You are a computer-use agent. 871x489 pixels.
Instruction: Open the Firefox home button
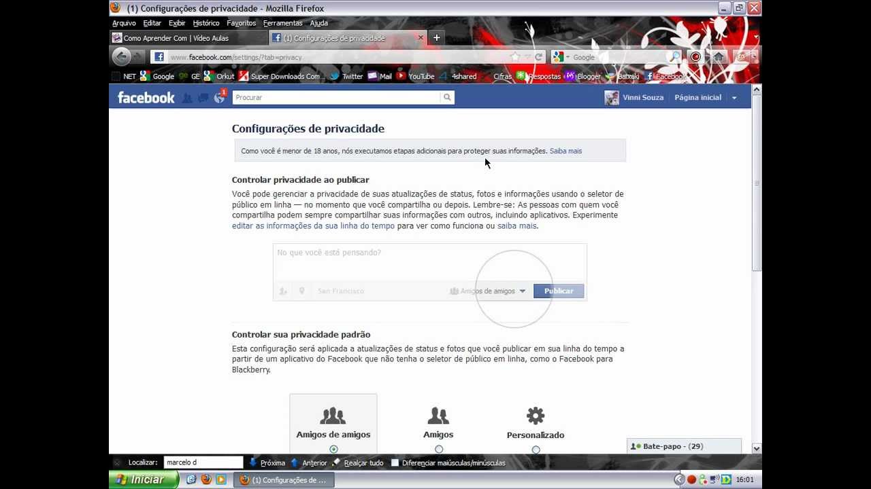click(718, 57)
